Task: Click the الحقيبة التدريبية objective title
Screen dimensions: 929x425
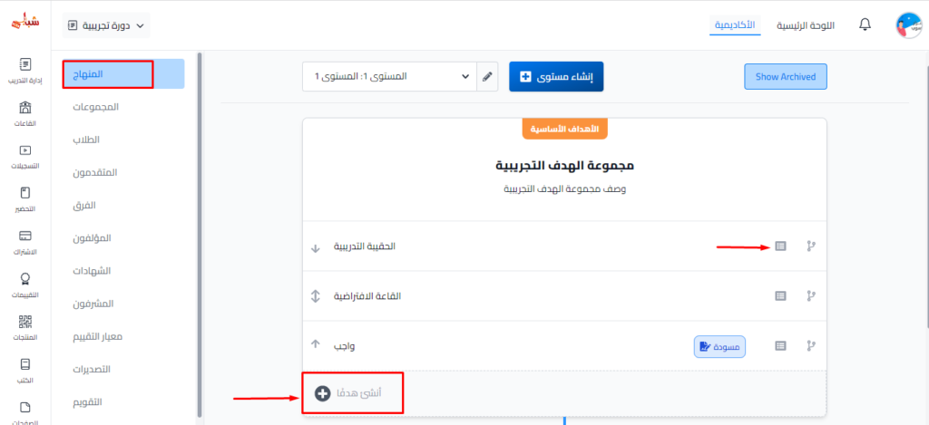Action: point(365,246)
